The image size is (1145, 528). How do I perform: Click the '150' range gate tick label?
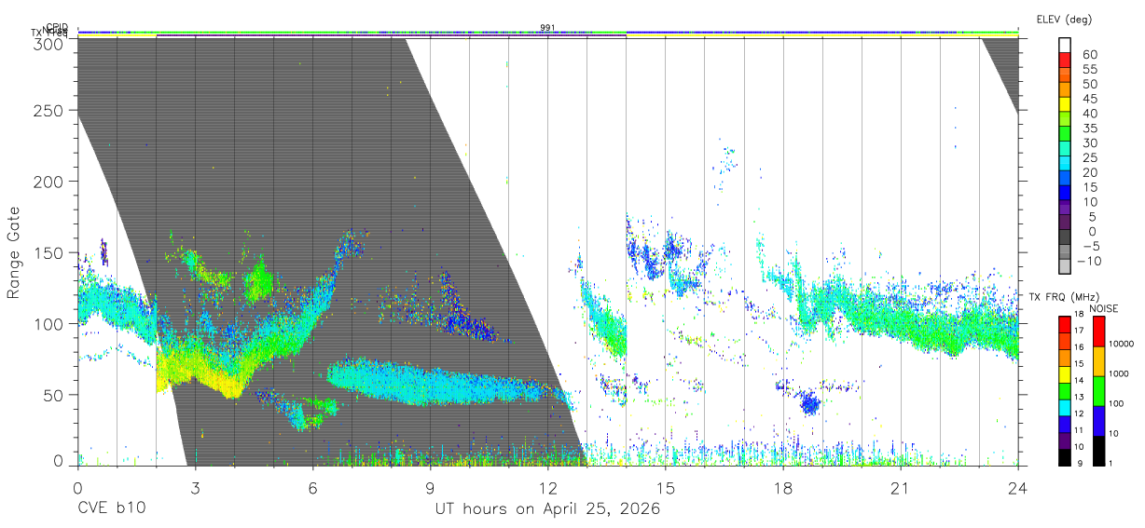click(x=48, y=252)
